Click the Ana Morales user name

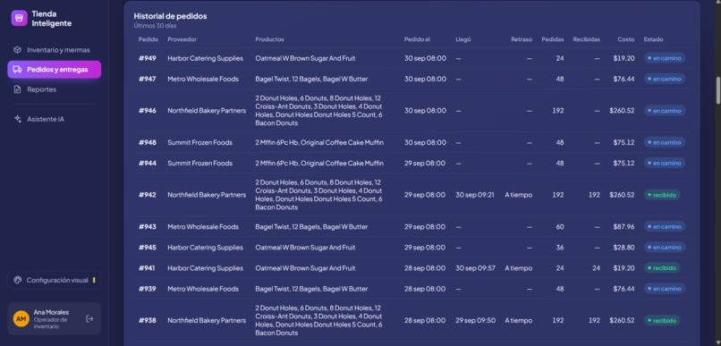51,312
